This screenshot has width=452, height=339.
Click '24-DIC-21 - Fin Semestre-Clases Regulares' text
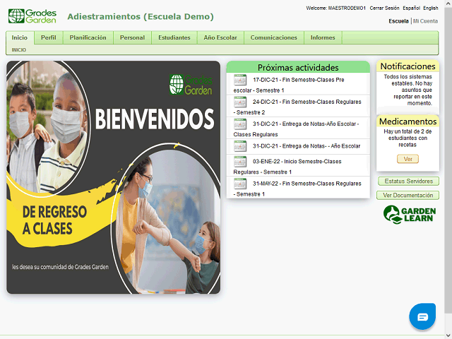[307, 102]
